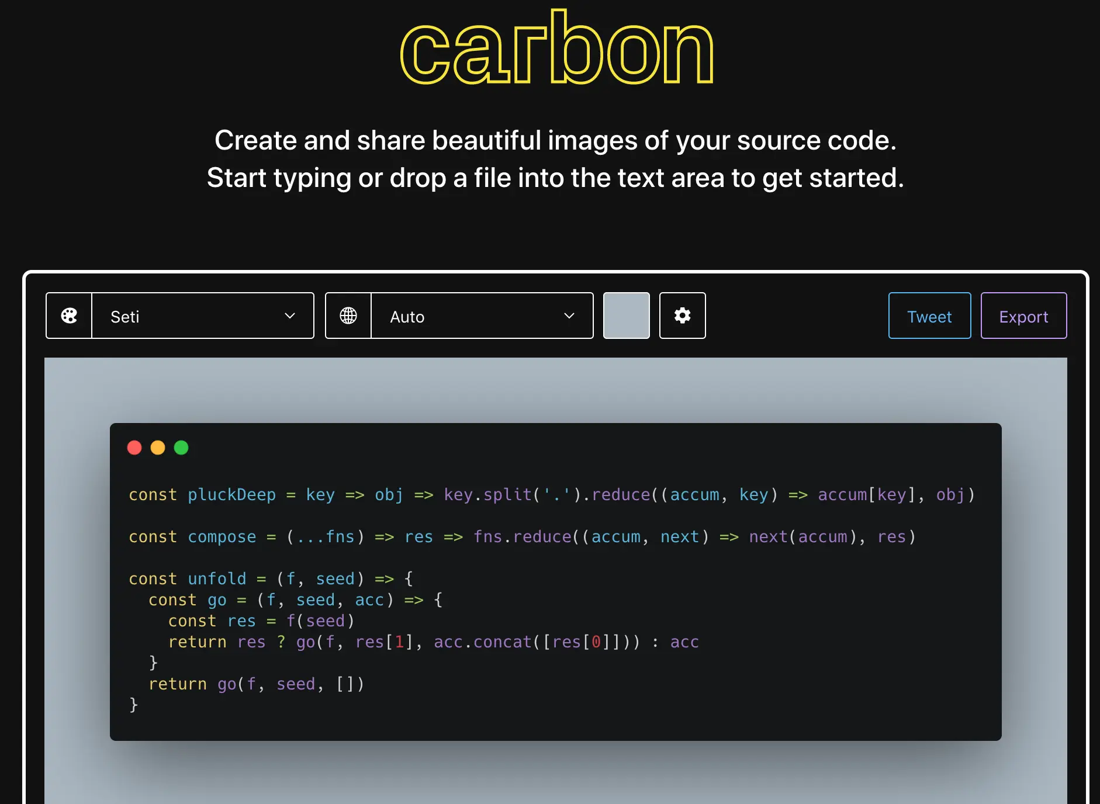This screenshot has height=804, width=1100.
Task: Click the 'Create and share beautiful images' tagline
Action: (x=555, y=140)
